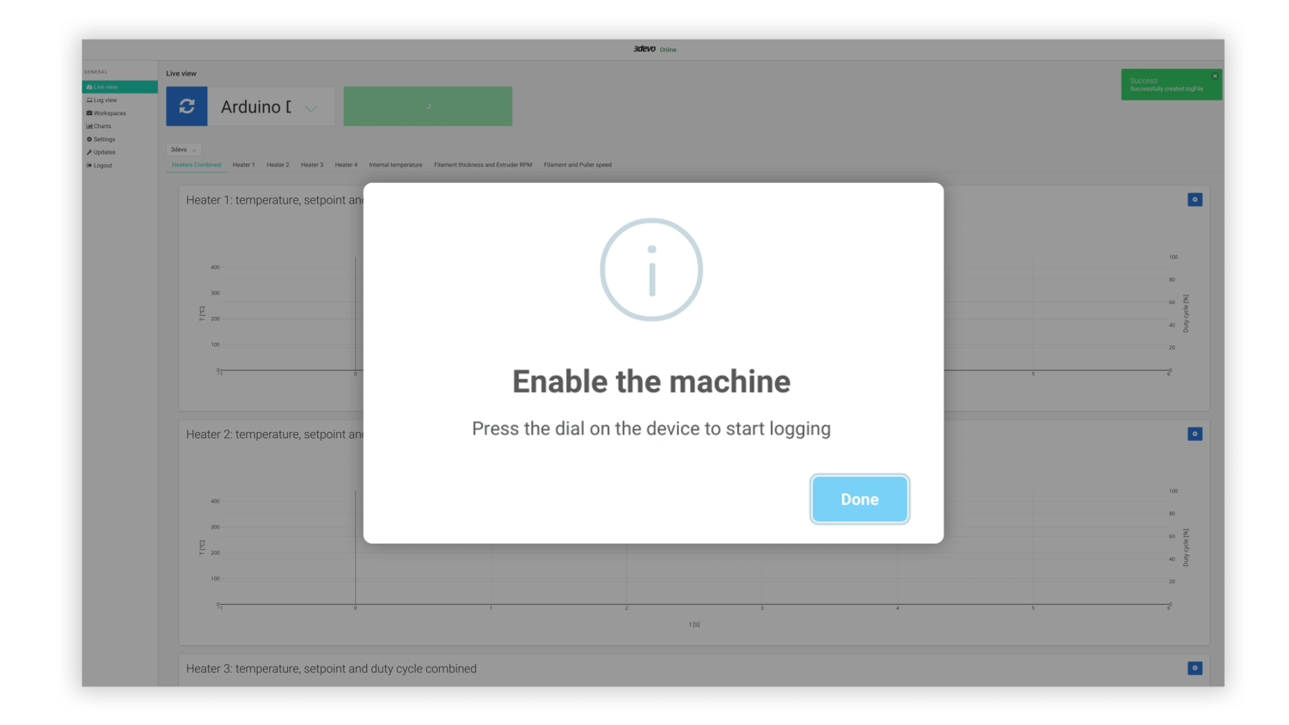
Task: Click the Workspaces briefcase icon
Action: click(x=89, y=113)
